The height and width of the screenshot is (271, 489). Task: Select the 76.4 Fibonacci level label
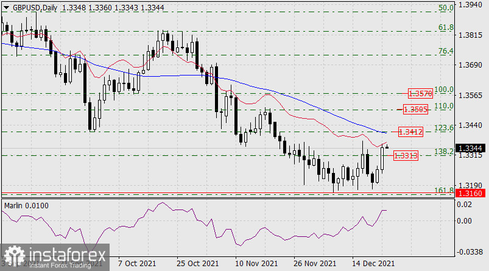click(x=447, y=52)
